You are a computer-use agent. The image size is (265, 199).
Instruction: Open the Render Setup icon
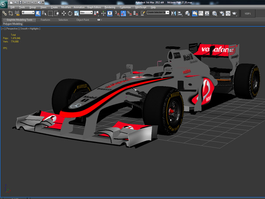222,13
